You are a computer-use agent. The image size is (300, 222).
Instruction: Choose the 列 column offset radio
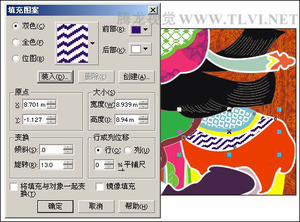pyautogui.click(x=128, y=150)
